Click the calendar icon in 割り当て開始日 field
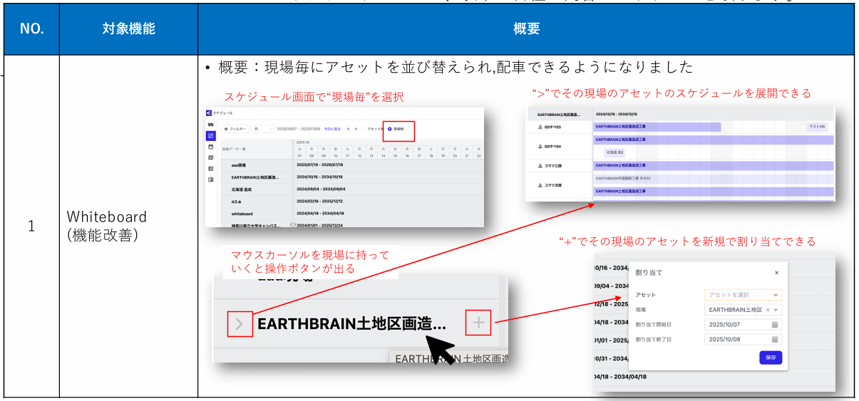The width and height of the screenshot is (859, 401). click(774, 325)
